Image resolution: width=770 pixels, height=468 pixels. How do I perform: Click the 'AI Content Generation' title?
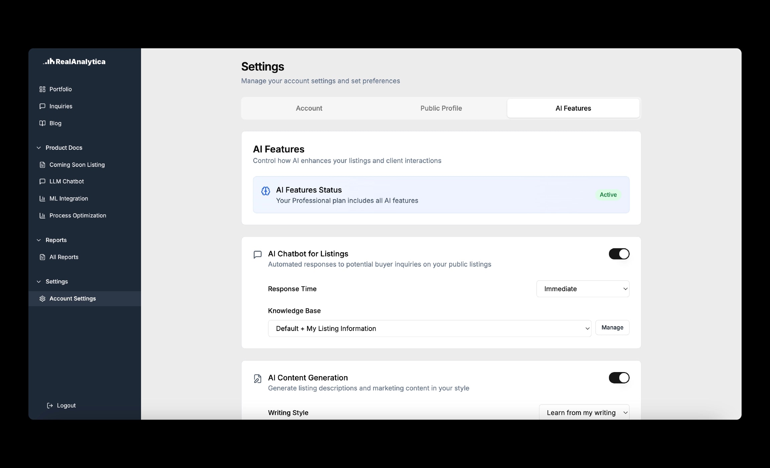(x=308, y=378)
